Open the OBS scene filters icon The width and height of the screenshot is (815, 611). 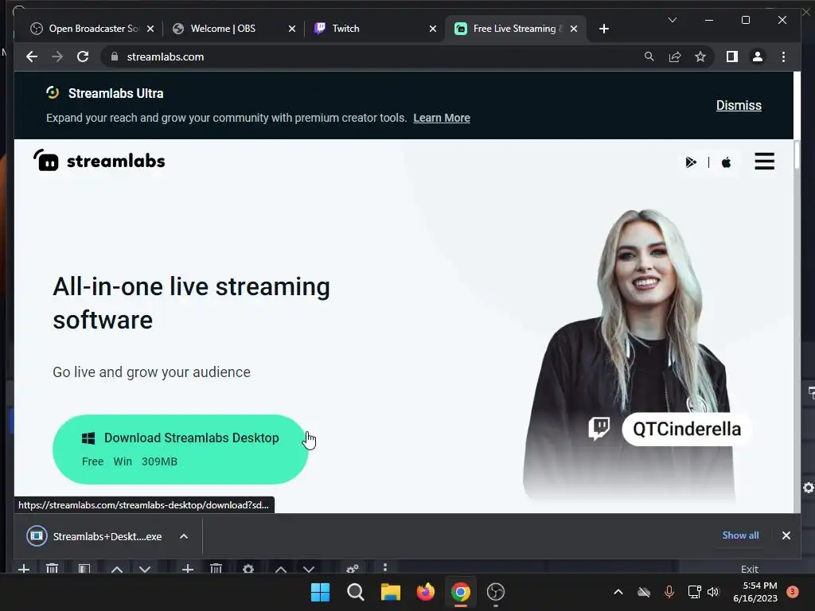pyautogui.click(x=84, y=568)
